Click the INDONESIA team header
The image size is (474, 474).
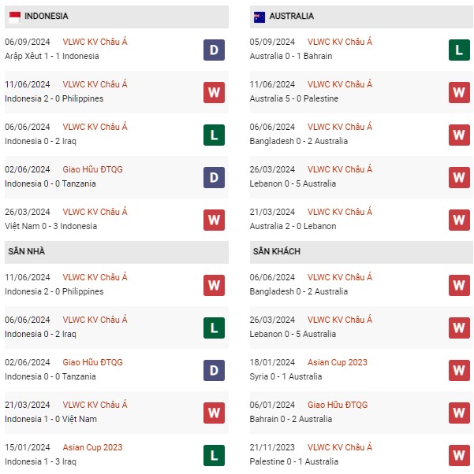pos(117,17)
